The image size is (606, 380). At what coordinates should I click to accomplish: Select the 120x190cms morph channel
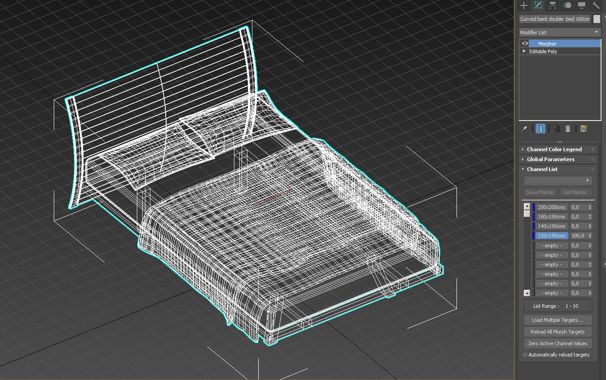(x=551, y=236)
